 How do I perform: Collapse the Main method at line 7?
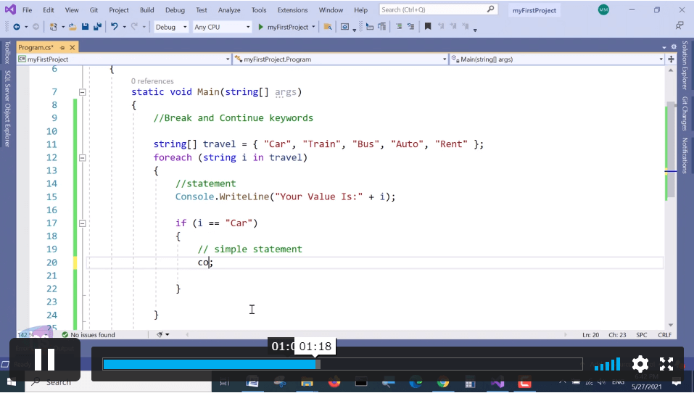pyautogui.click(x=83, y=92)
